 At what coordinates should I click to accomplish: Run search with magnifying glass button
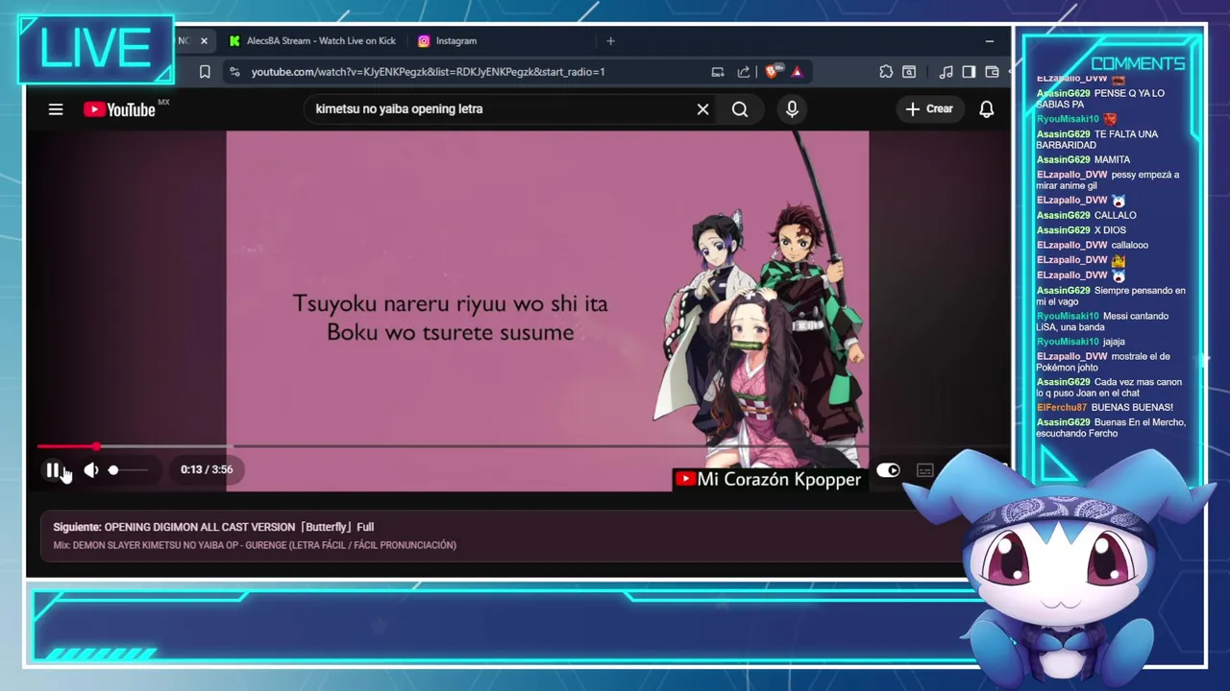pos(740,109)
